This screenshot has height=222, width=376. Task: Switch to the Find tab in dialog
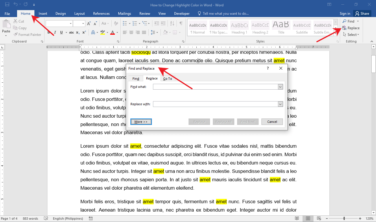136,79
